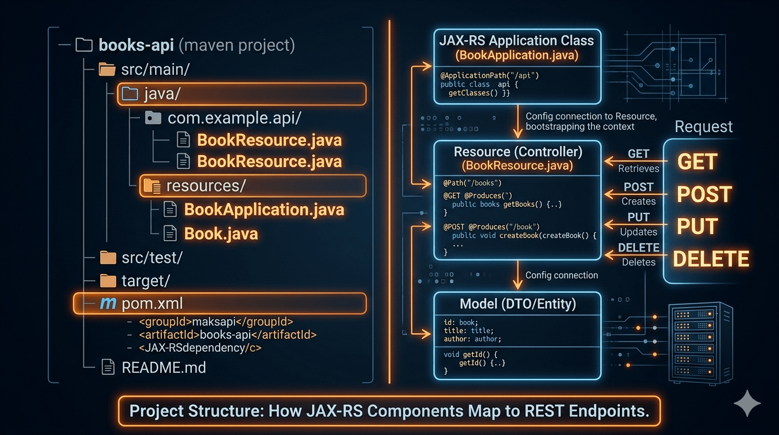Screen dimensions: 779x435
Task: Click the DELETE request label
Action: 711,259
